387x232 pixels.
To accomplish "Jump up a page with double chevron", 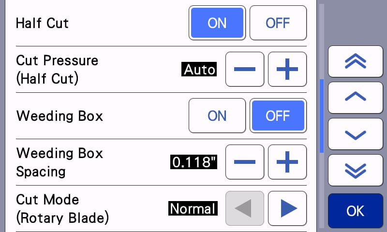I will click(x=355, y=61).
